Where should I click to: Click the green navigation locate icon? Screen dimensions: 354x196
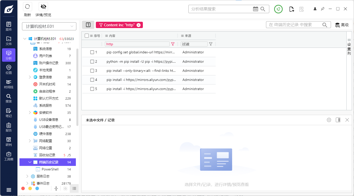pos(278,9)
